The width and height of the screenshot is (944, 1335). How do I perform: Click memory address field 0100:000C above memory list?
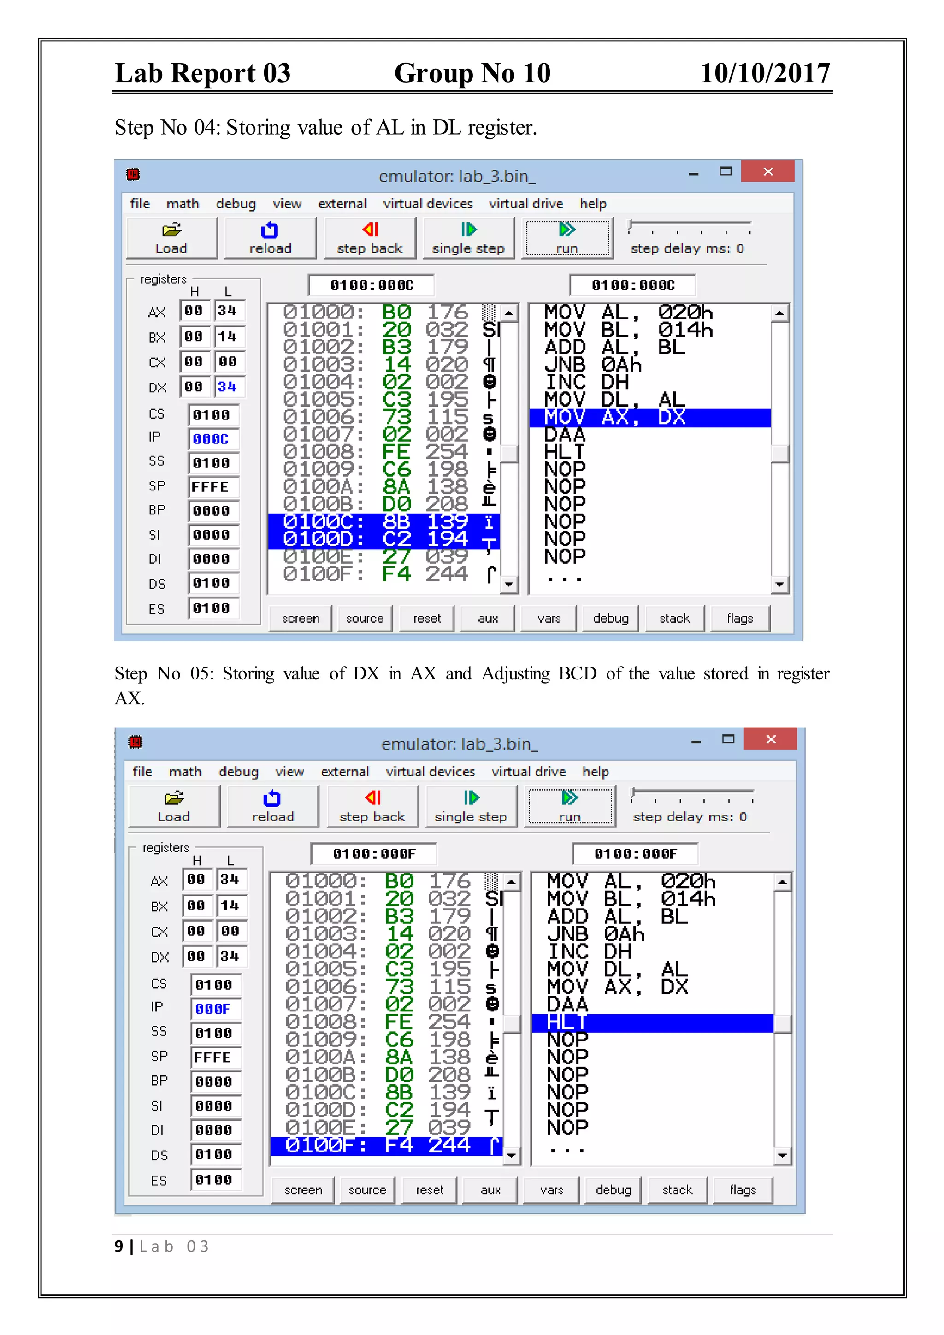click(x=372, y=285)
